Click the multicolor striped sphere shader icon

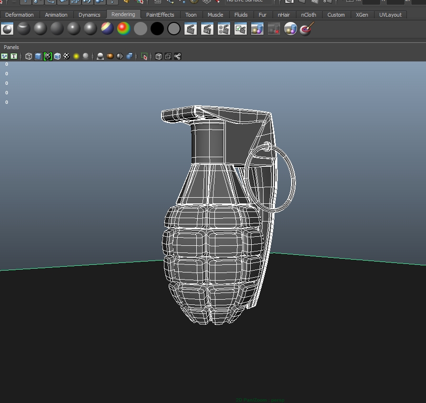(x=107, y=29)
